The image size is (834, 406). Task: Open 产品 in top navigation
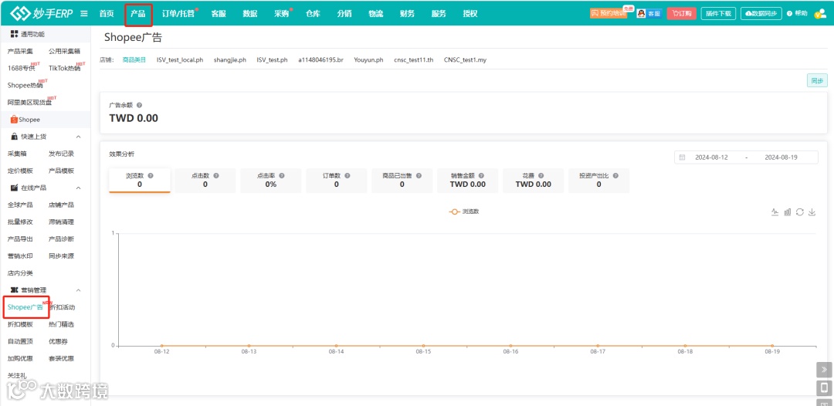tap(138, 14)
